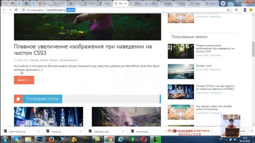Open the orange Chrome update menu icon
The image size is (255, 143).
tap(251, 10)
